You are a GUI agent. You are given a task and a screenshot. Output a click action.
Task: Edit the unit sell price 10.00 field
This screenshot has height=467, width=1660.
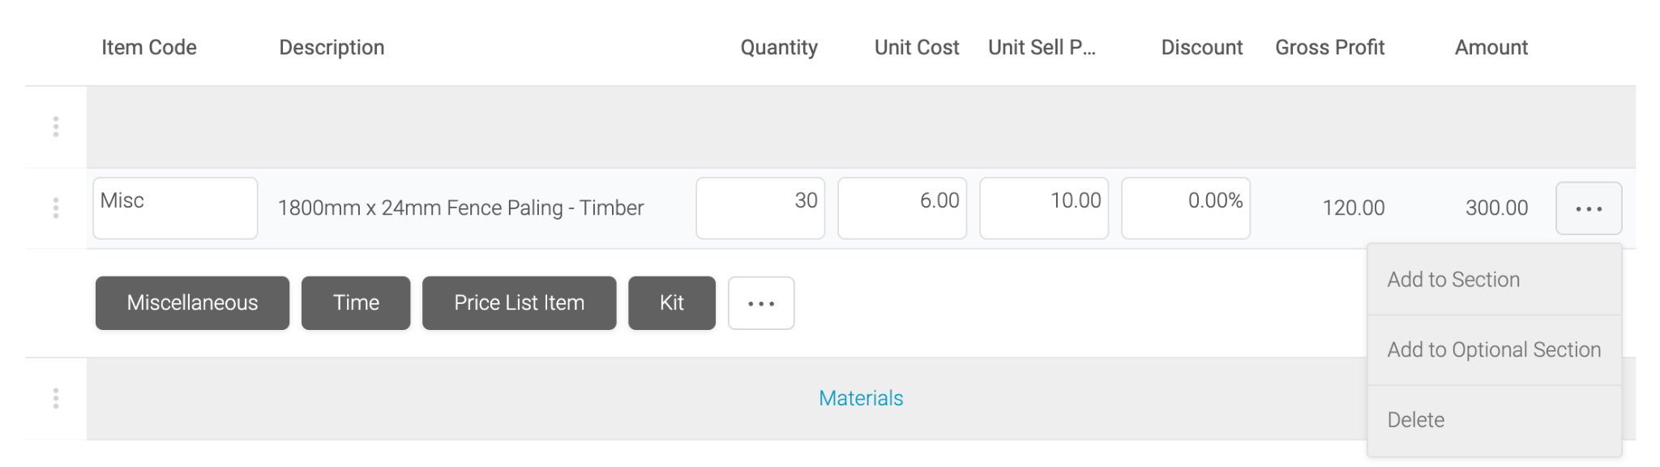[1044, 208]
